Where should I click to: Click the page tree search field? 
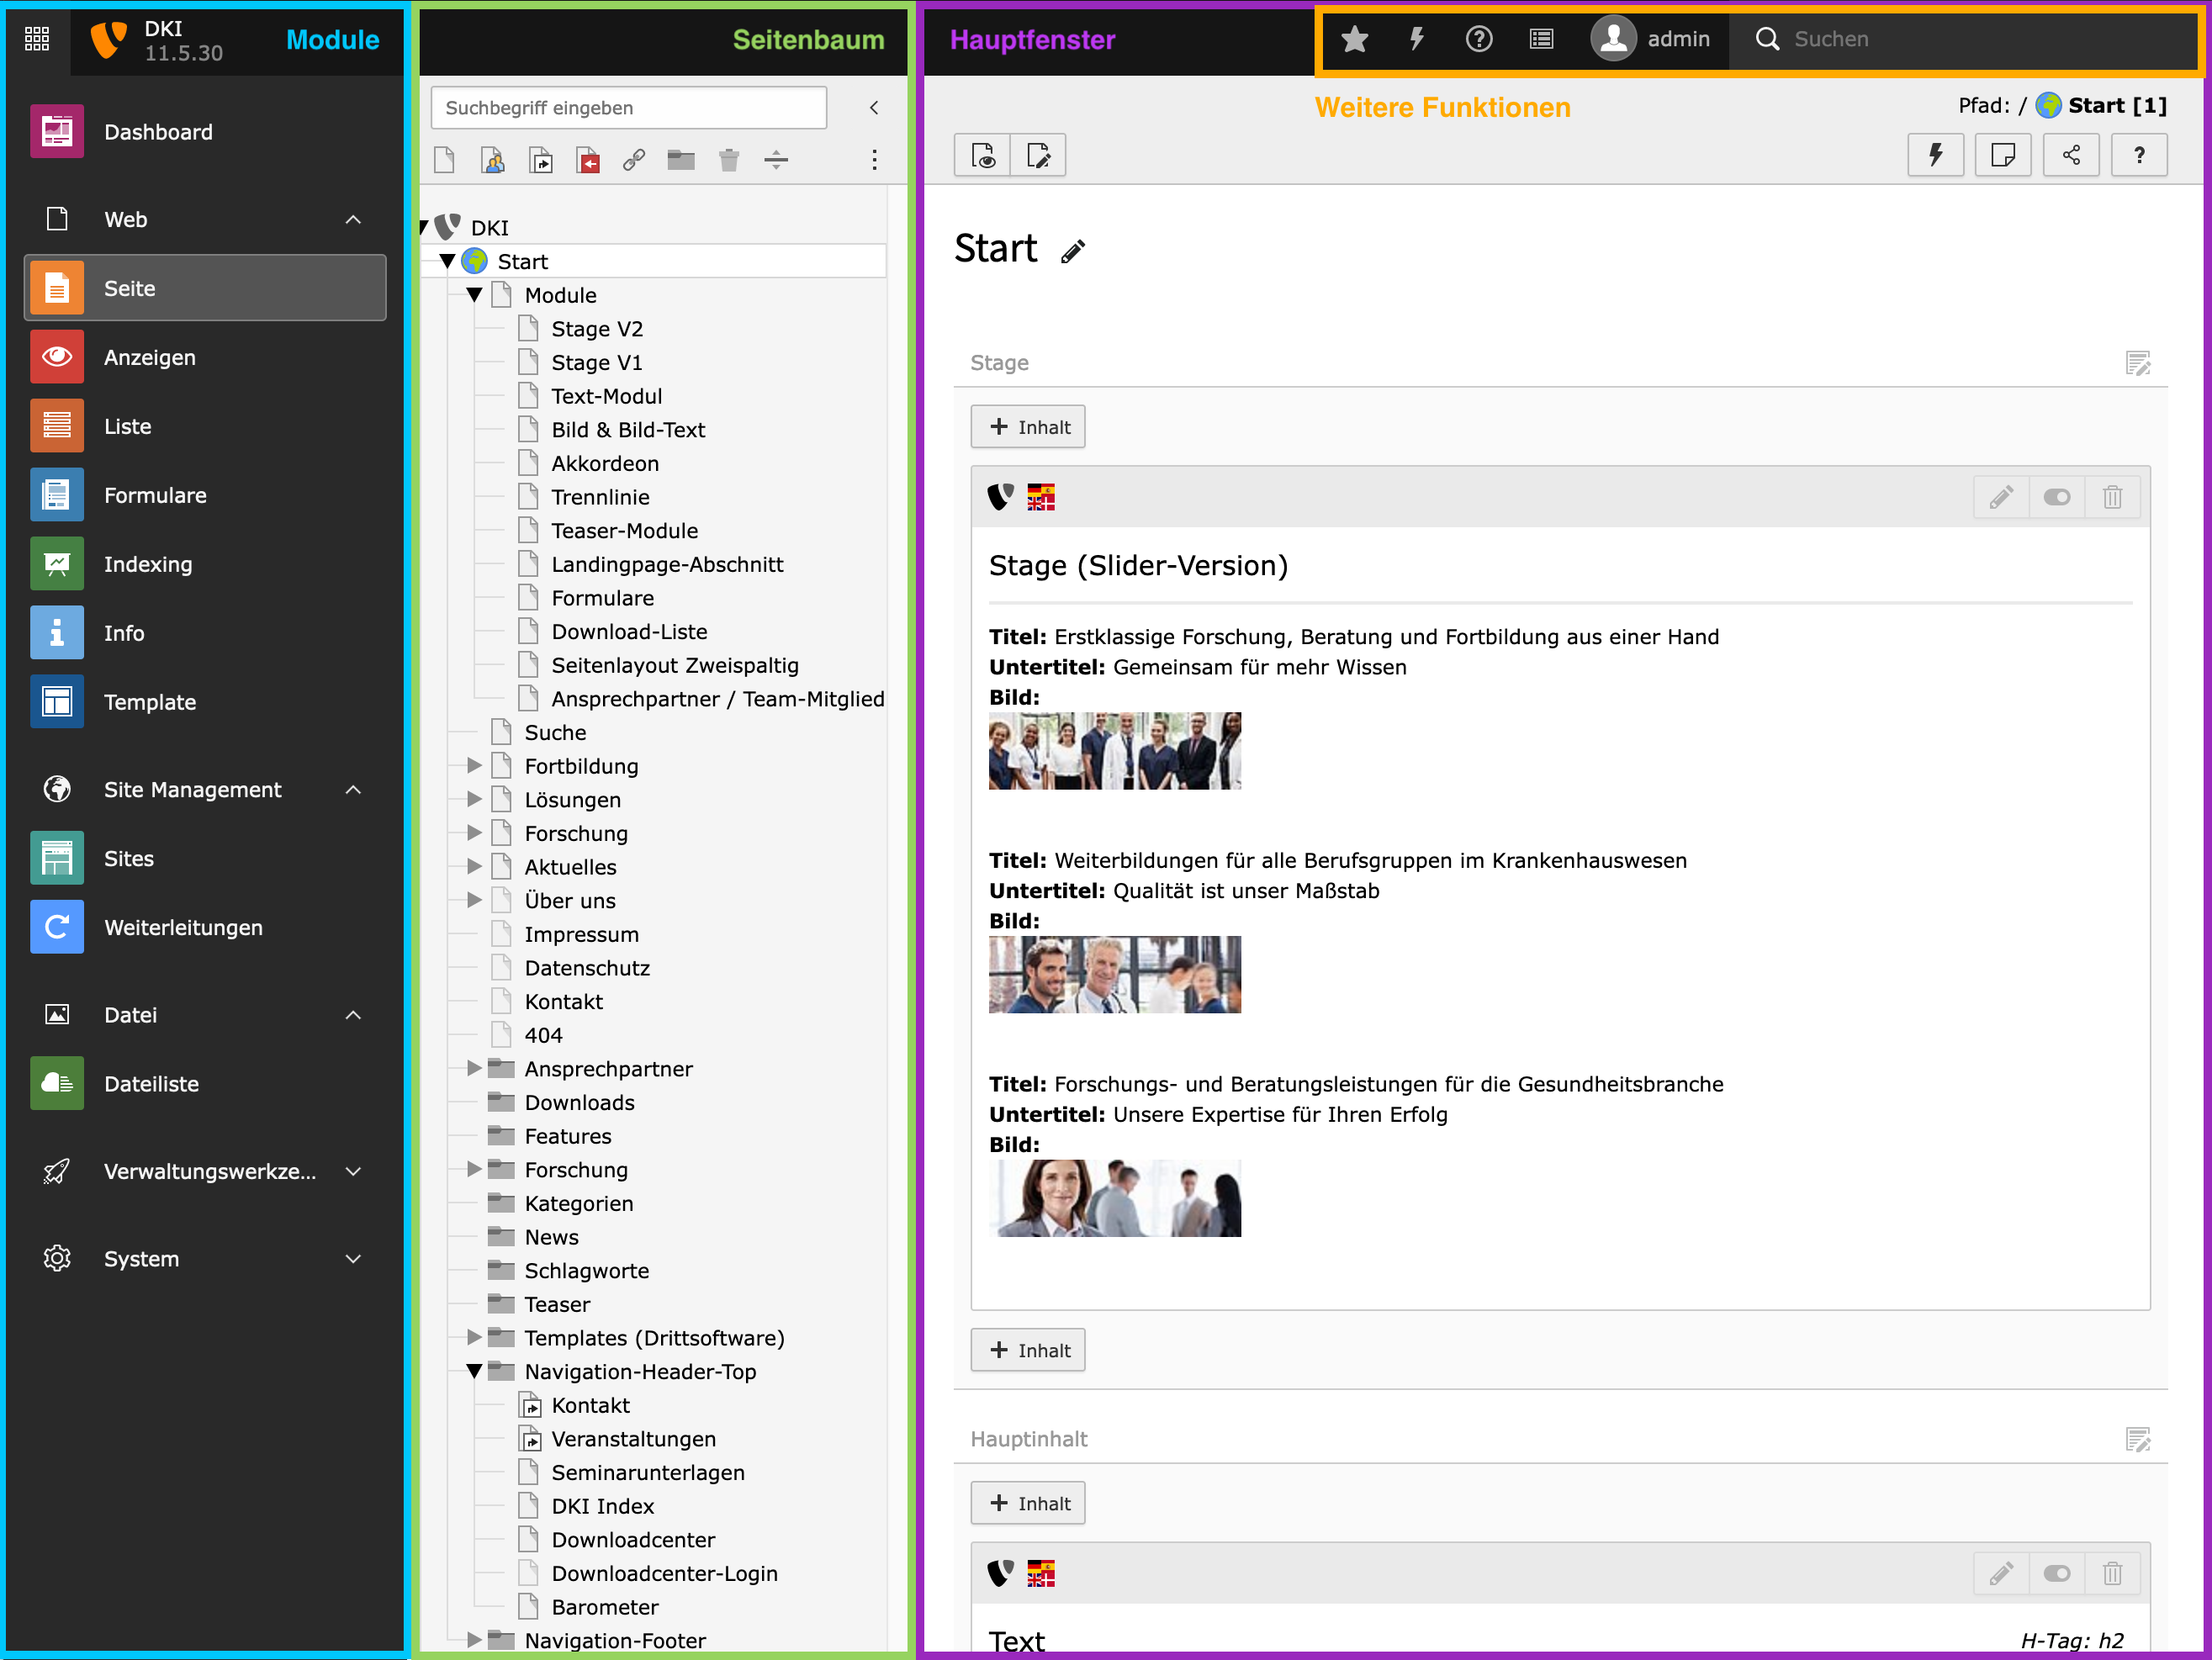coord(628,107)
